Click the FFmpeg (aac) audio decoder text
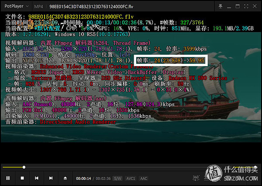Screen dimensions: 262x186 click(73, 98)
